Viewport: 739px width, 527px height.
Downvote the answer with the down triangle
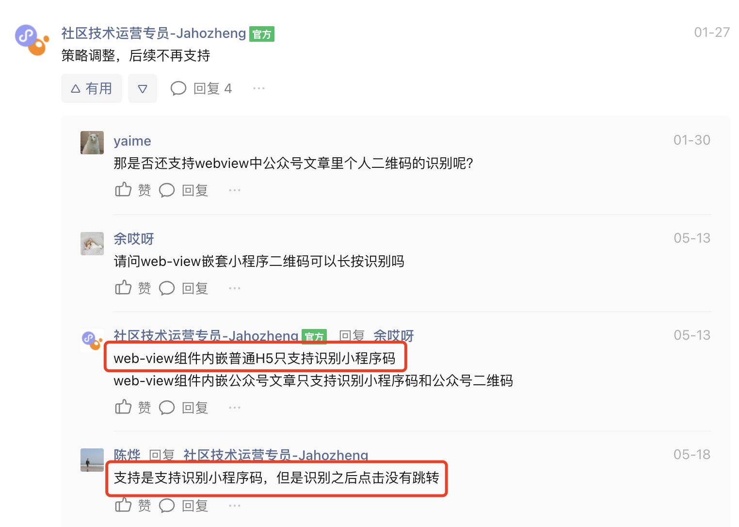coord(143,88)
